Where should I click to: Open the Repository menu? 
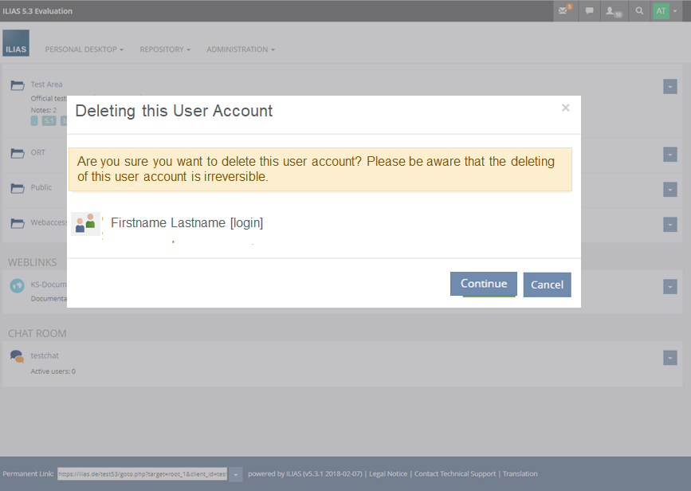[x=165, y=49]
